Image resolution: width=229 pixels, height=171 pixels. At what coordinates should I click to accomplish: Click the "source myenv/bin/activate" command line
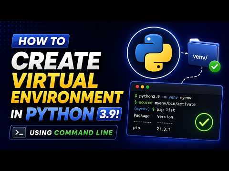pos(165,103)
